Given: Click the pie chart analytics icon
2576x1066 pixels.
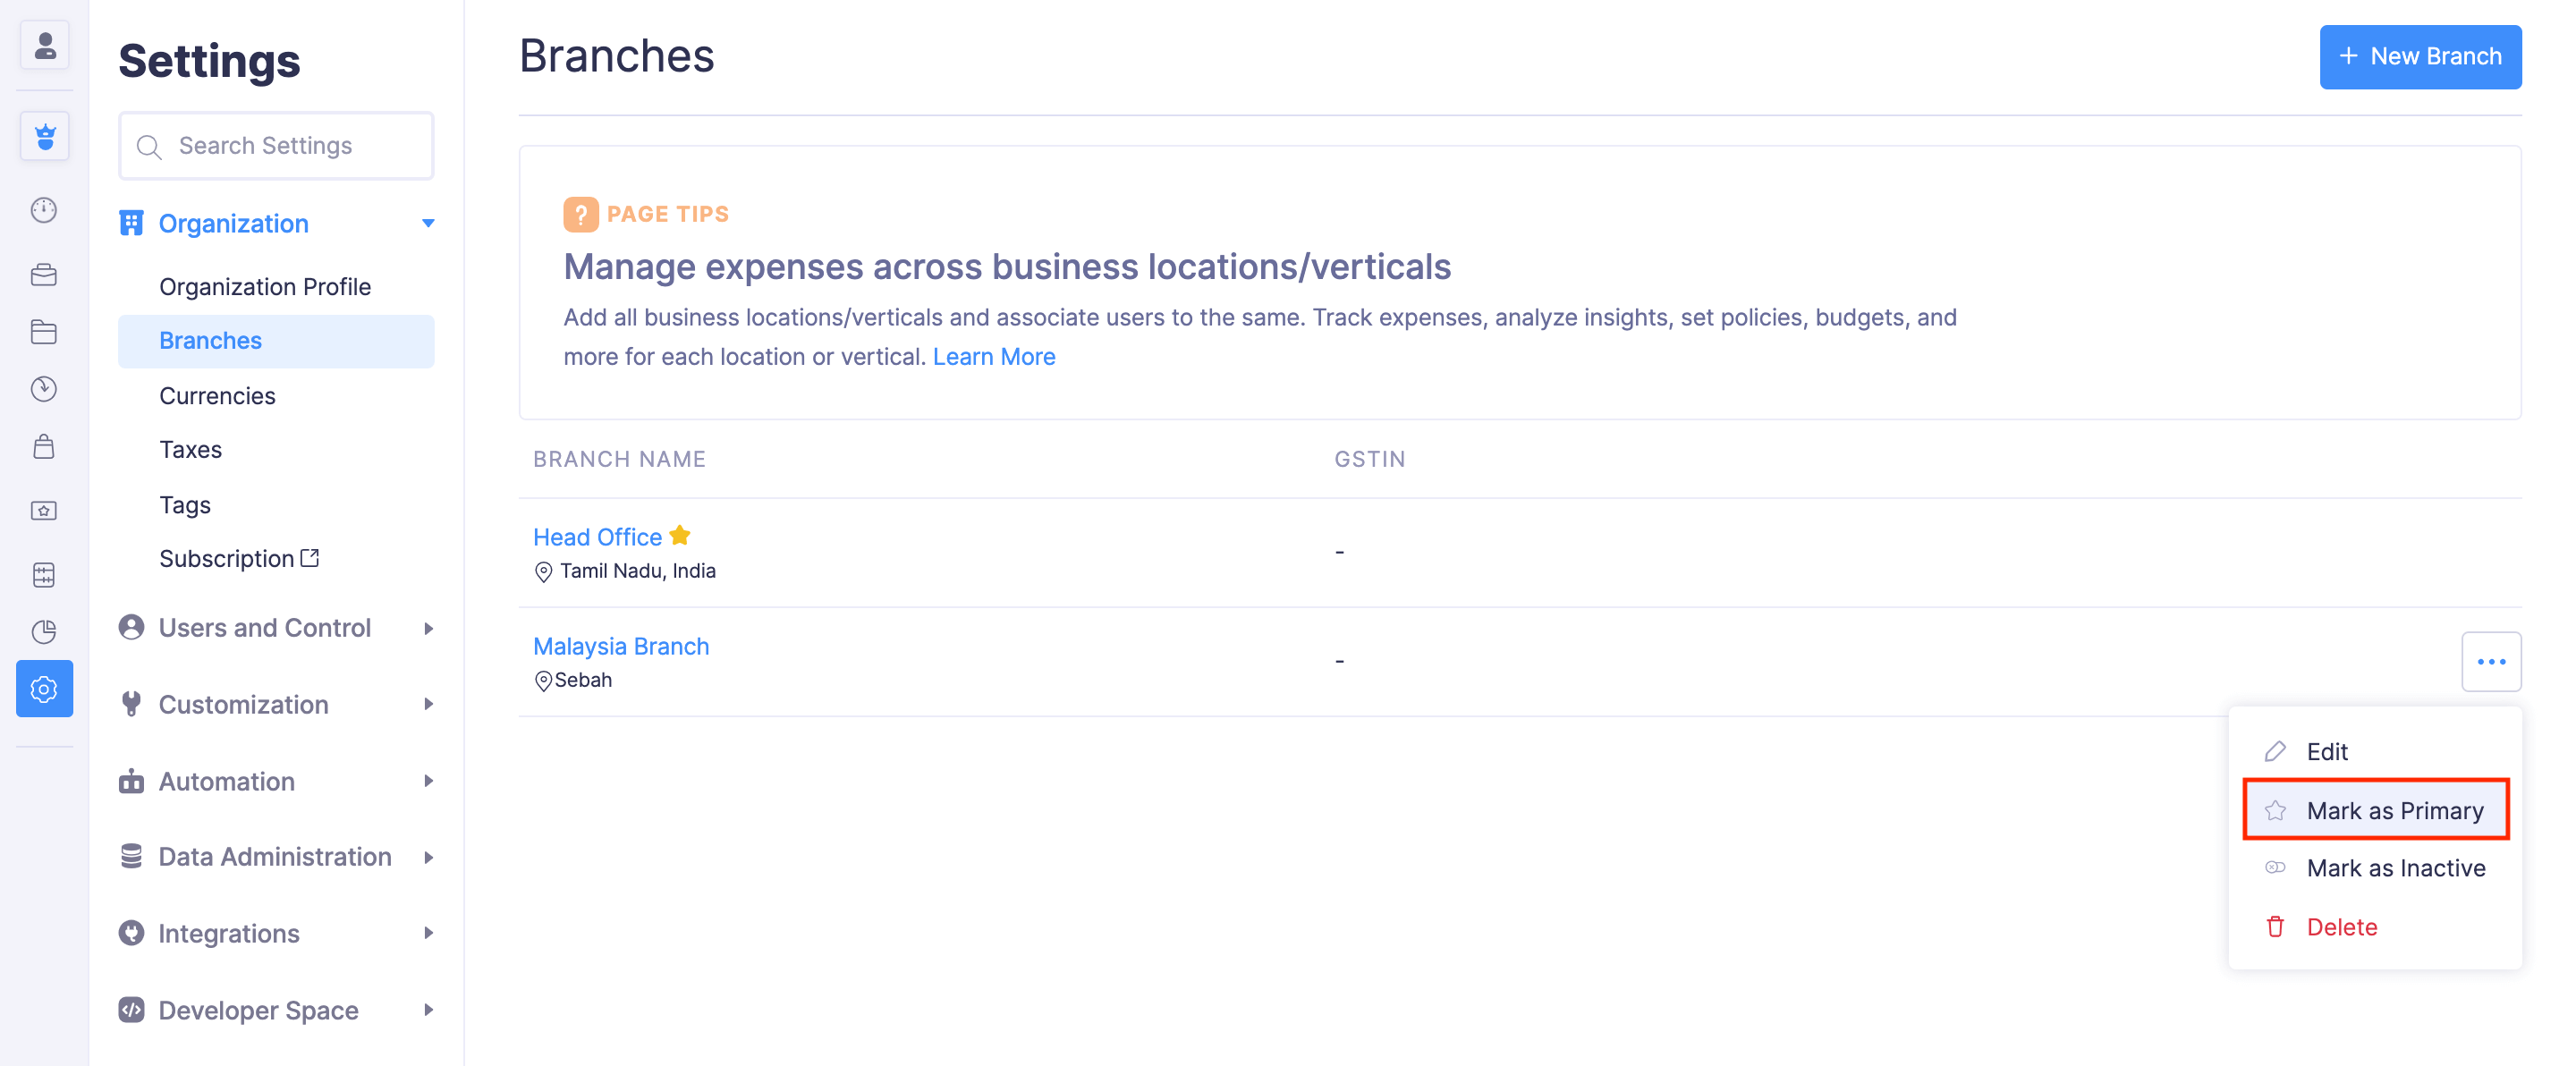Looking at the screenshot, I should tap(44, 631).
